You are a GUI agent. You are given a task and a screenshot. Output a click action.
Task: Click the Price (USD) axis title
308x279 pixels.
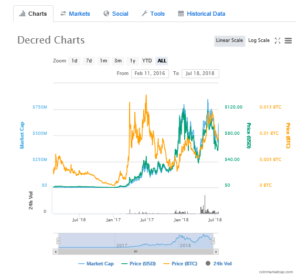[249, 135]
